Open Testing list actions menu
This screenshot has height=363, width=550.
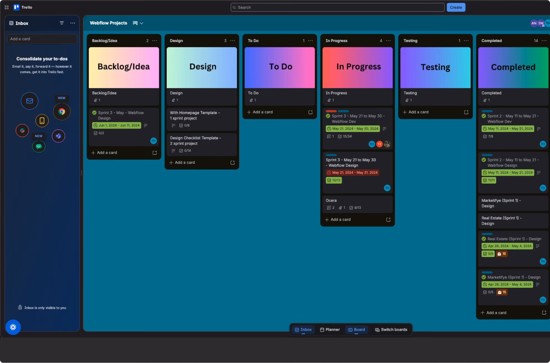point(466,41)
